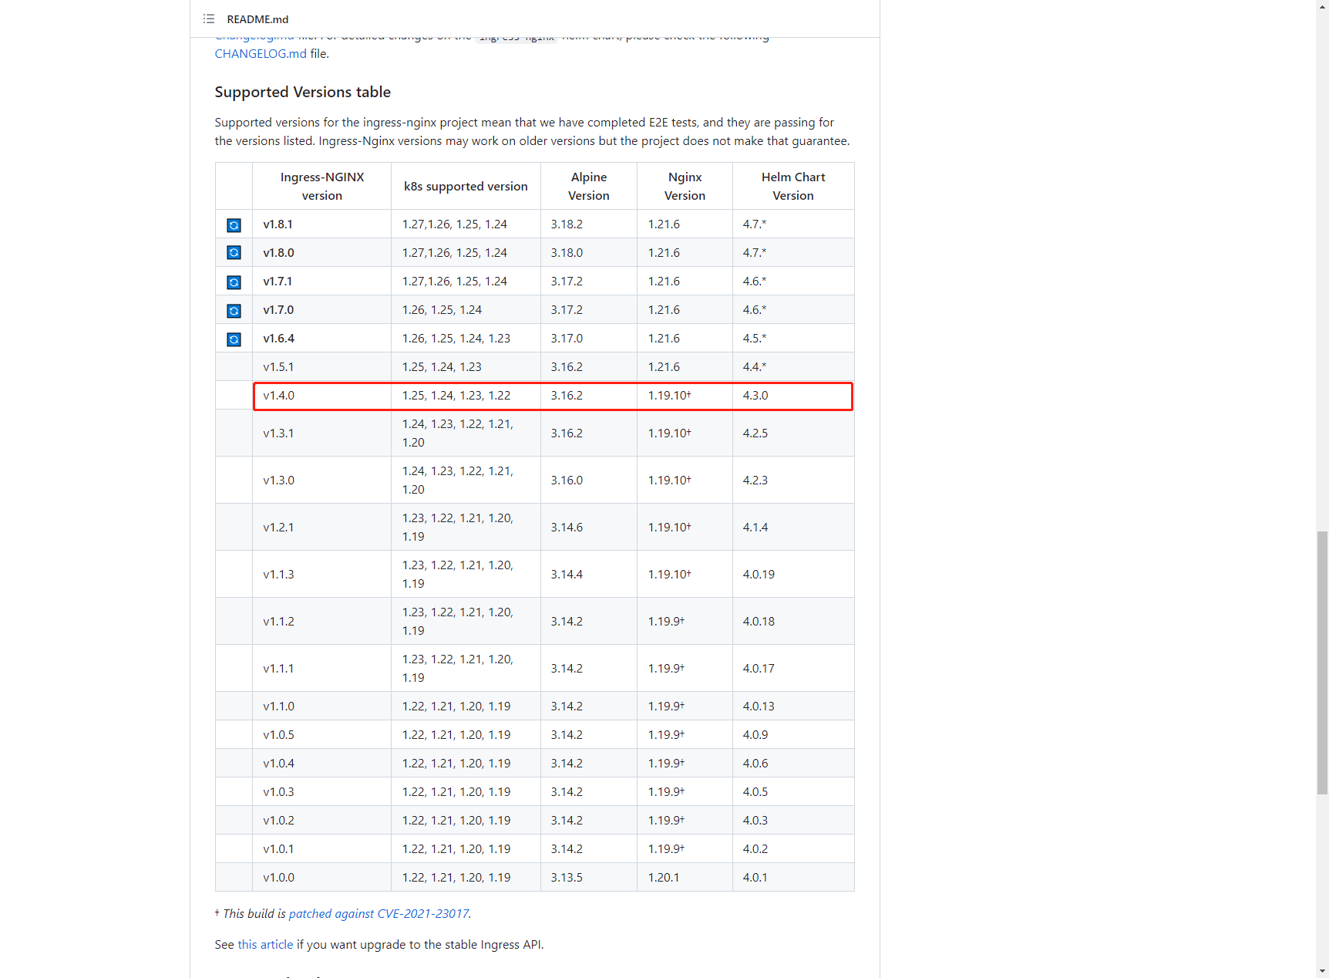Image resolution: width=1329 pixels, height=978 pixels.
Task: Click Helm chart version 4.5.* cell
Action: (793, 339)
